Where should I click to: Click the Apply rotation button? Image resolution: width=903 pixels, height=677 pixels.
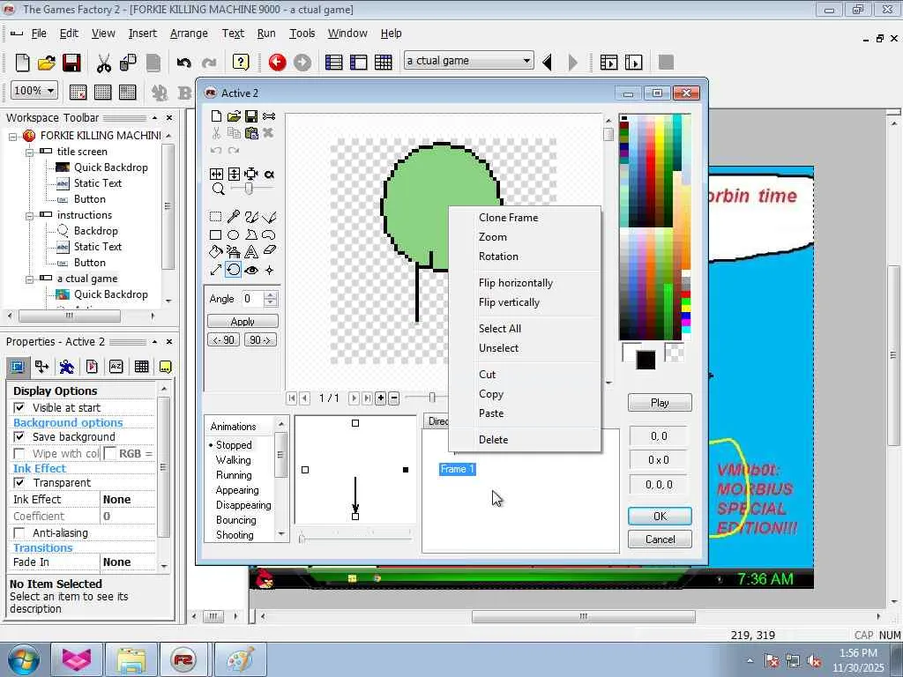point(243,321)
